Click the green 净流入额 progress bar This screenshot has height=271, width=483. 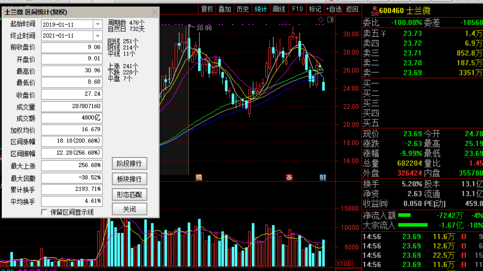(404, 215)
